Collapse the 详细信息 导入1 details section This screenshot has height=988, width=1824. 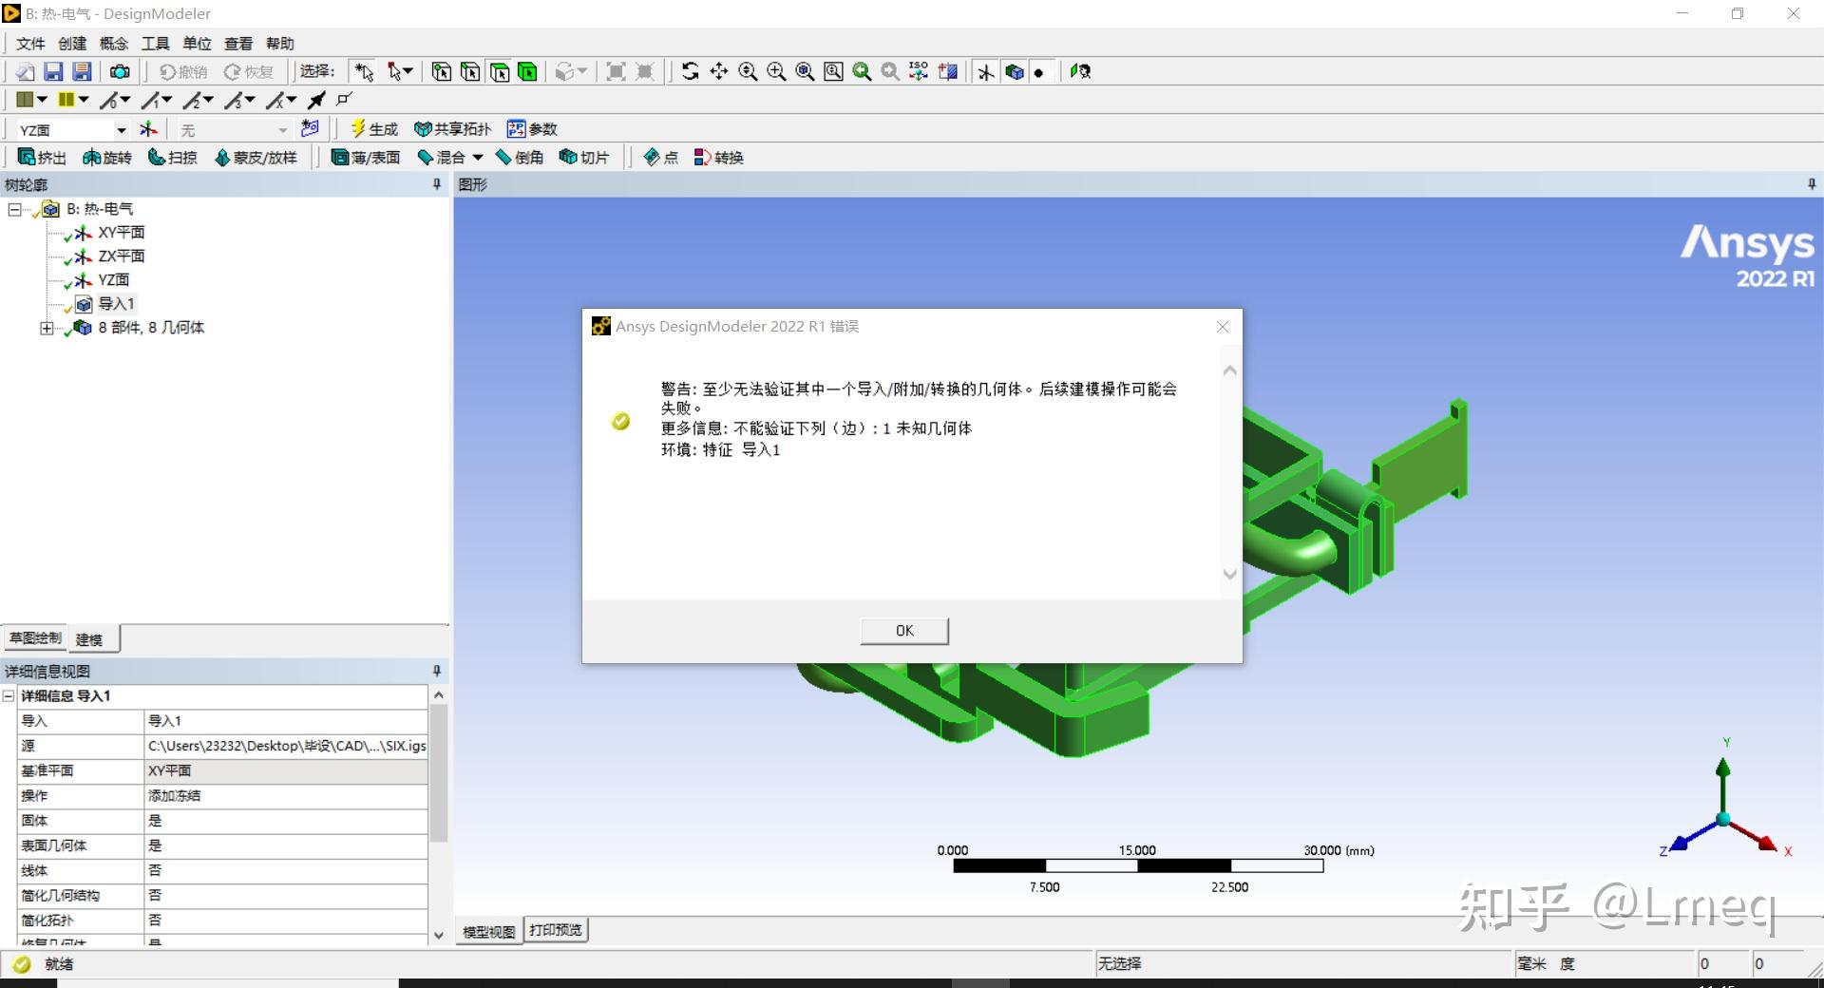9,695
